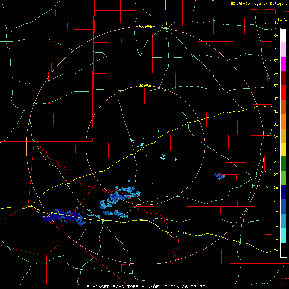Select the magenta legend color band
Screen dimensions: 289x289
pos(284,64)
